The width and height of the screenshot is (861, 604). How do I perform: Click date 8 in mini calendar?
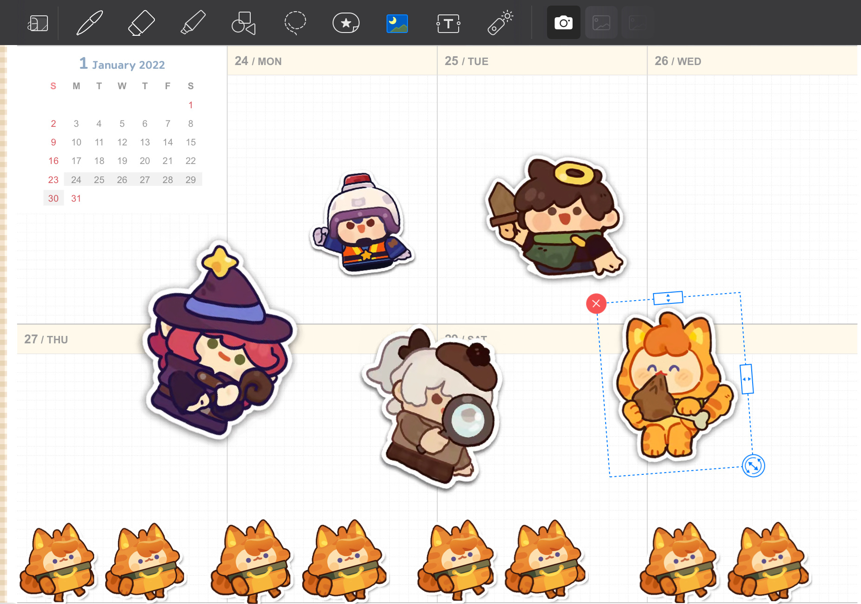[x=191, y=124]
